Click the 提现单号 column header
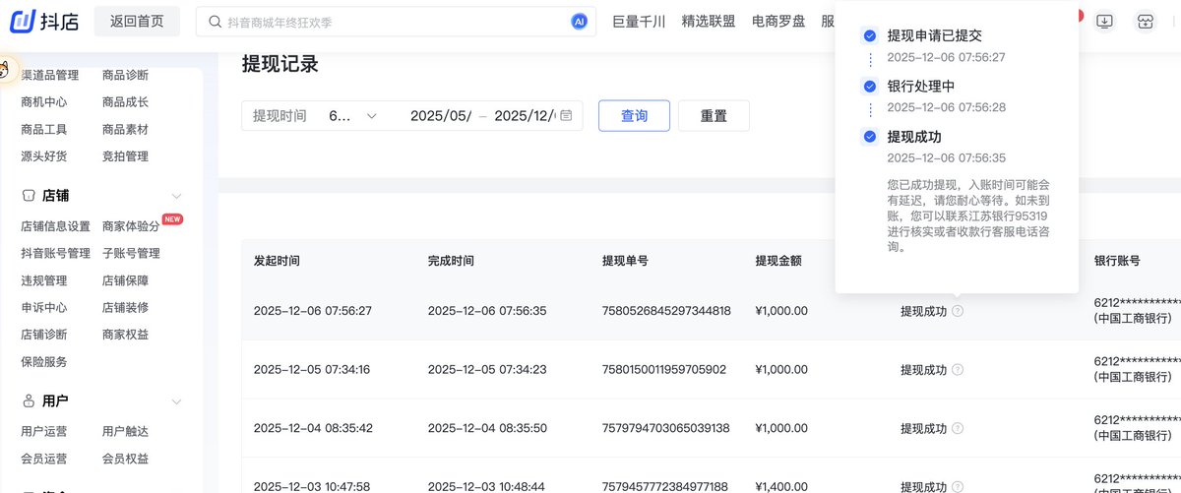This screenshot has height=493, width=1181. [625, 261]
